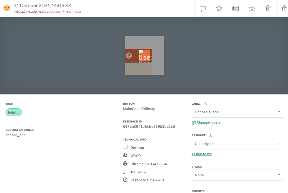Star this feedback item
Image resolution: width=288 pixels, height=193 pixels.
(219, 8)
